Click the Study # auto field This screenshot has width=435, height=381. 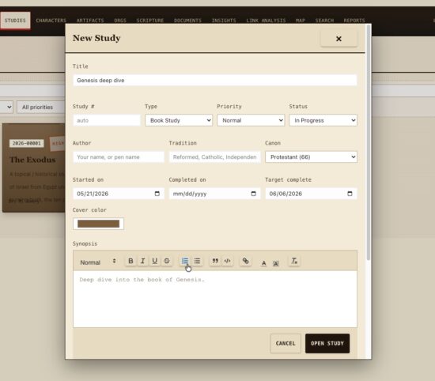(x=107, y=120)
